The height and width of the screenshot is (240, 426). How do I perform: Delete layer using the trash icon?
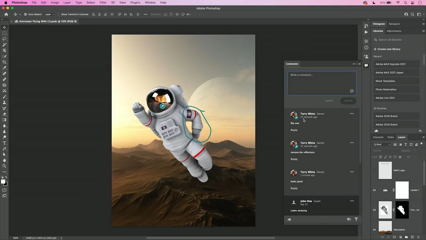(418, 237)
